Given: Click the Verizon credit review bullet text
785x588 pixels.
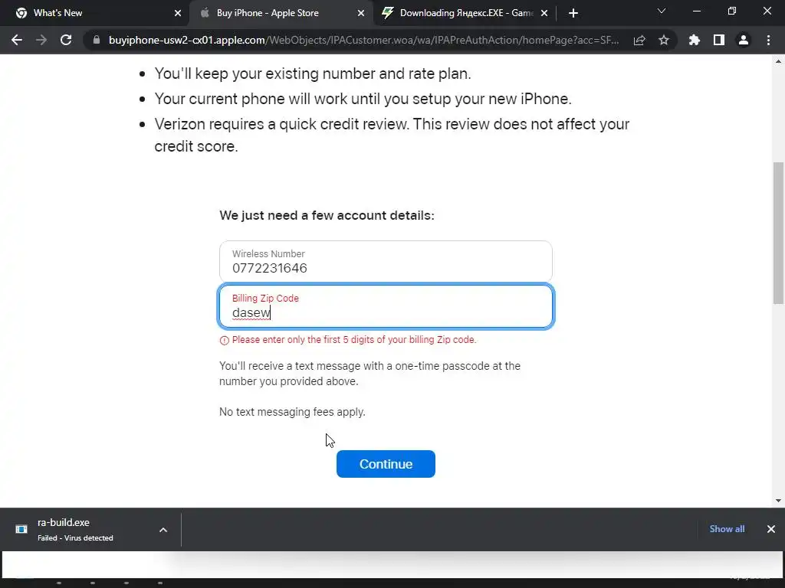Looking at the screenshot, I should [x=392, y=135].
